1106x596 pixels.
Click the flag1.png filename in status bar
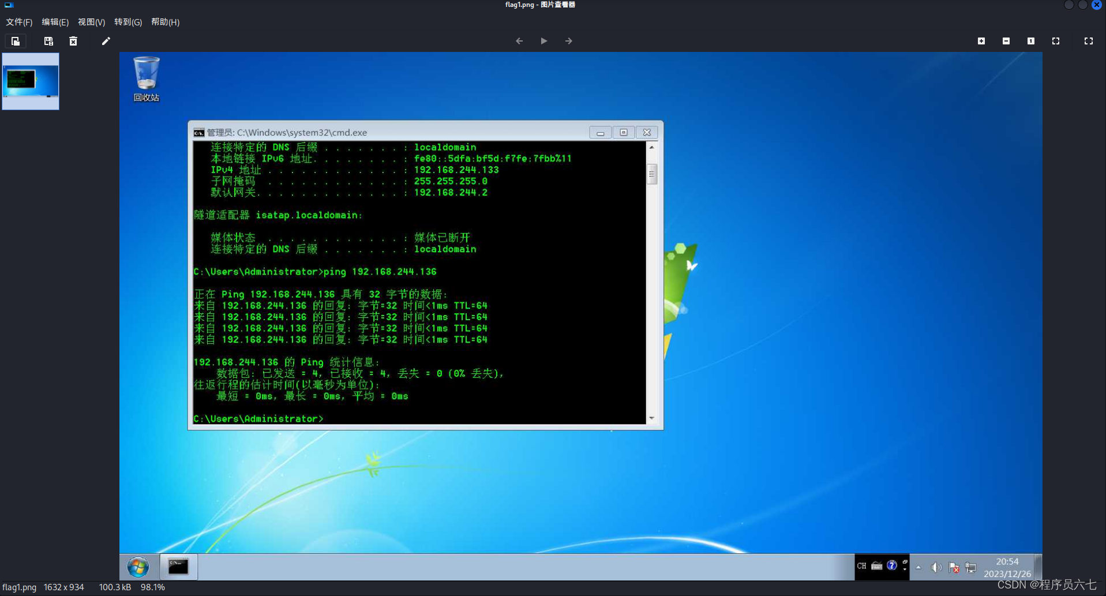point(20,587)
